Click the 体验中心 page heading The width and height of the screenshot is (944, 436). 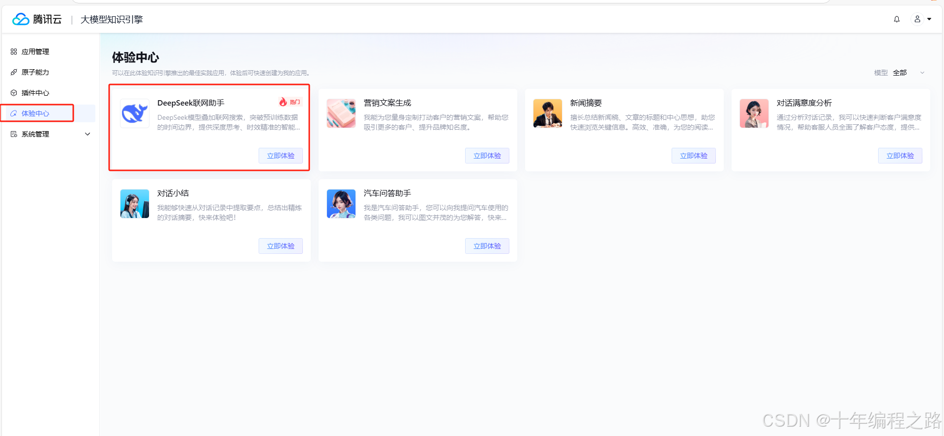coord(136,57)
